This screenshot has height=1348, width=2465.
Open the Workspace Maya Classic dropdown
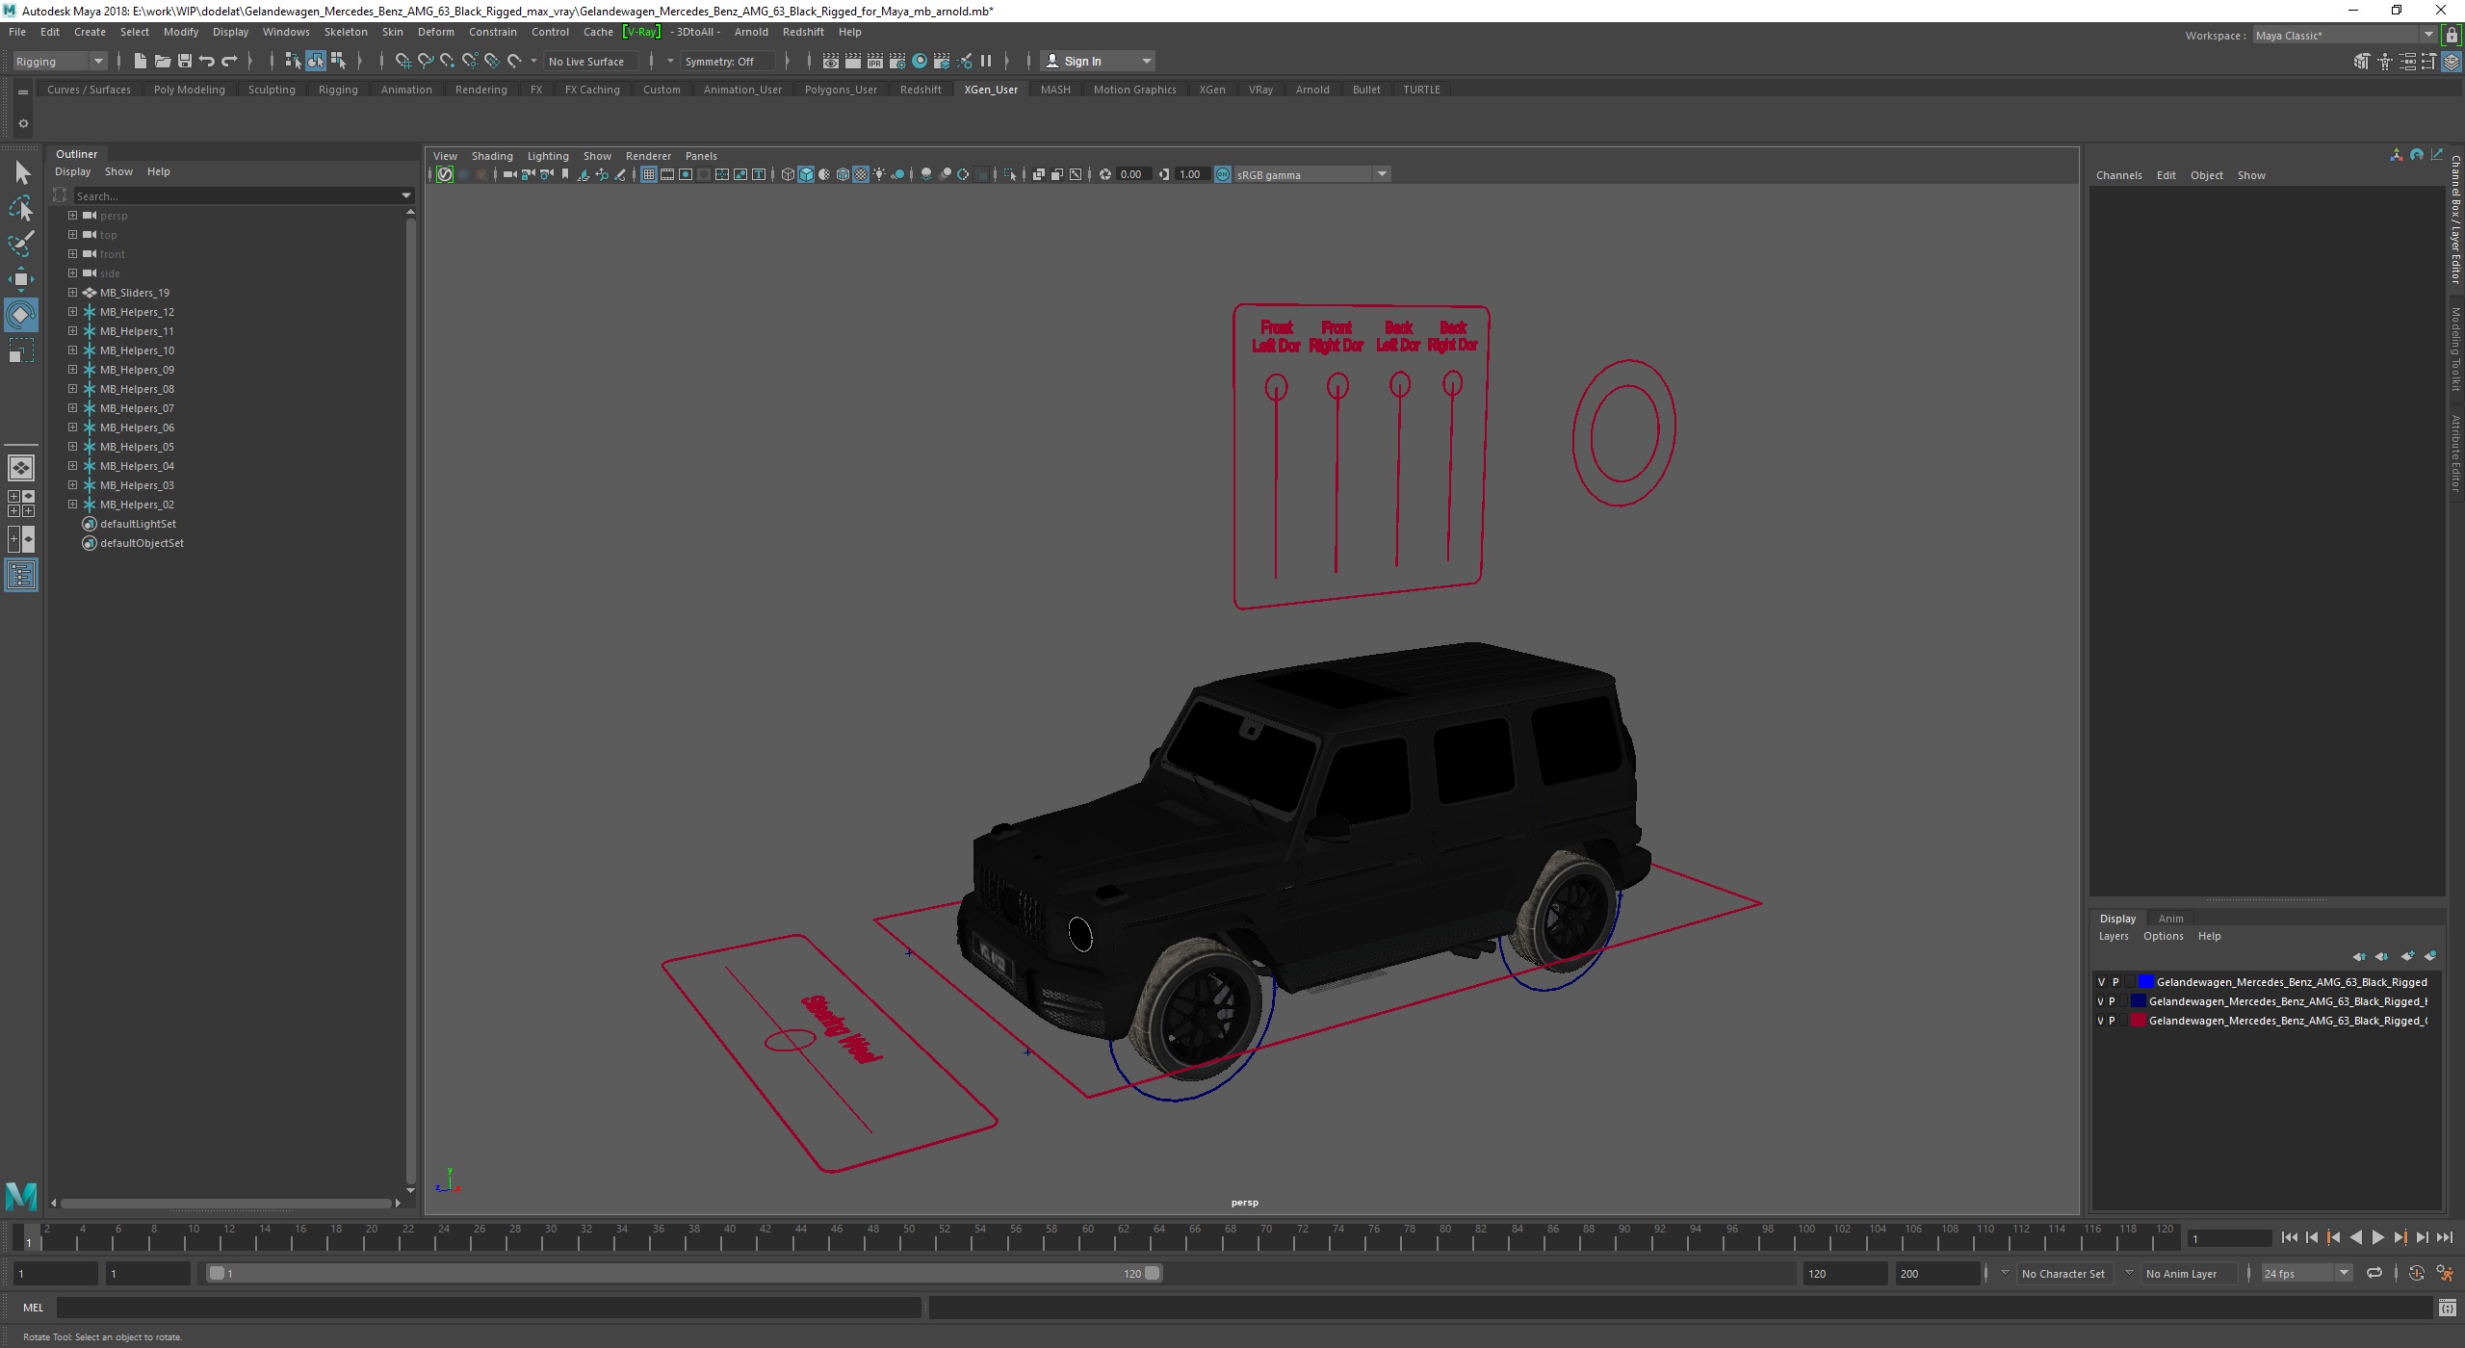(x=2344, y=35)
